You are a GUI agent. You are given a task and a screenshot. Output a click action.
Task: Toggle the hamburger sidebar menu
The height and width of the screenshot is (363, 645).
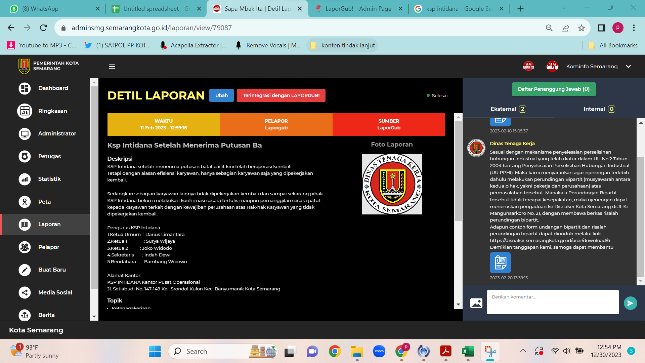click(x=112, y=67)
